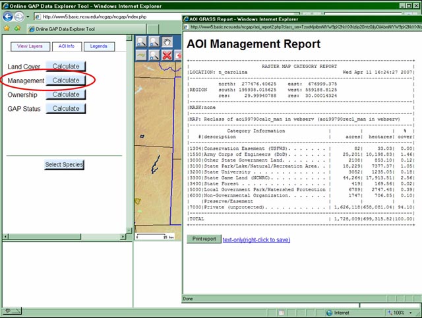This screenshot has height=318, width=422.
Task: Go back with the browser Back arrow
Action: click(8, 16)
